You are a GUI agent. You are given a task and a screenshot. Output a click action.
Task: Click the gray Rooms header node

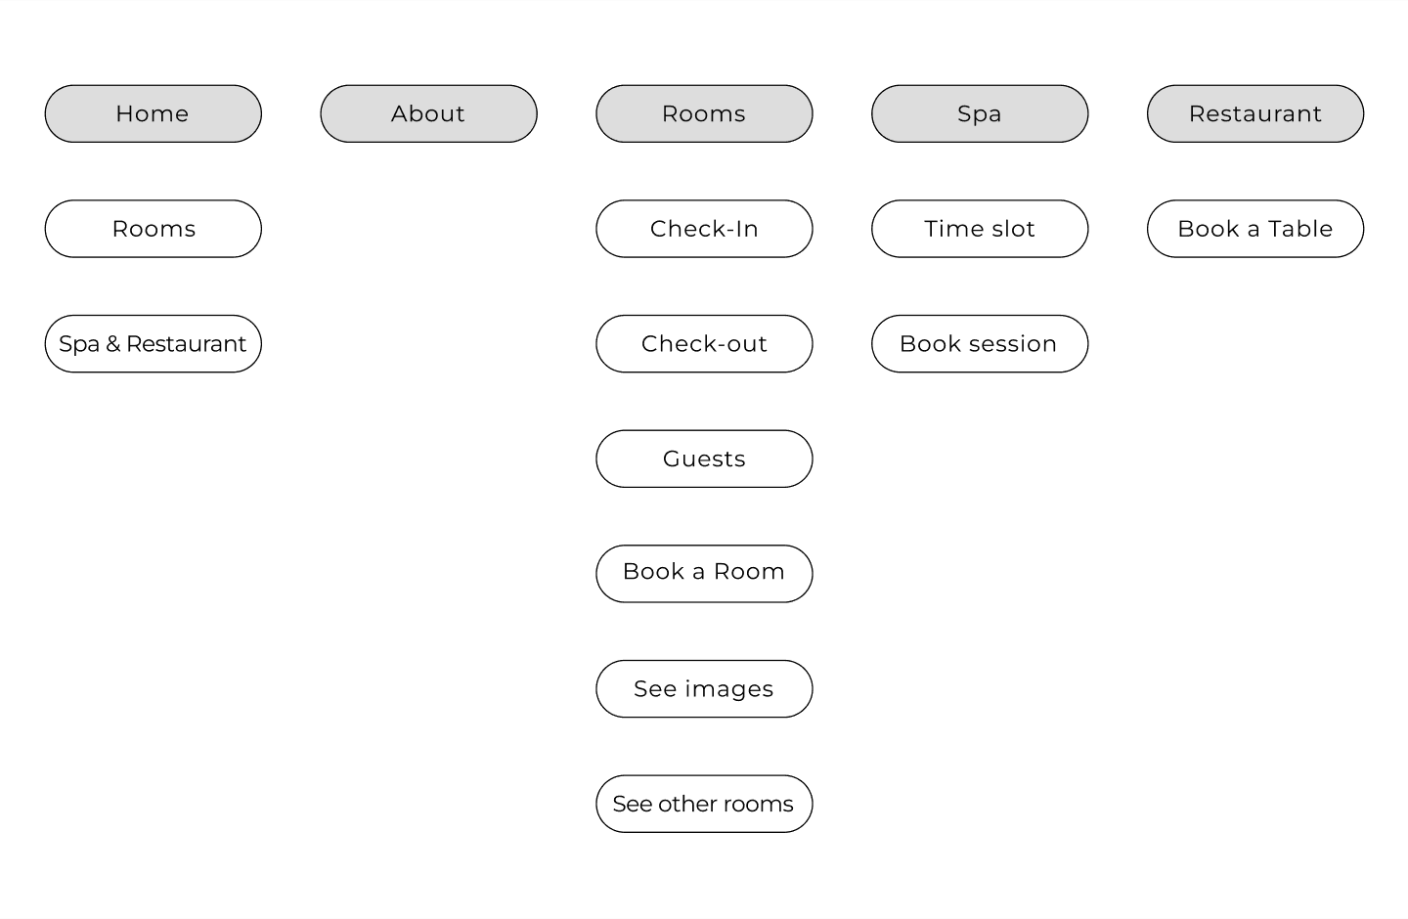[x=704, y=113]
